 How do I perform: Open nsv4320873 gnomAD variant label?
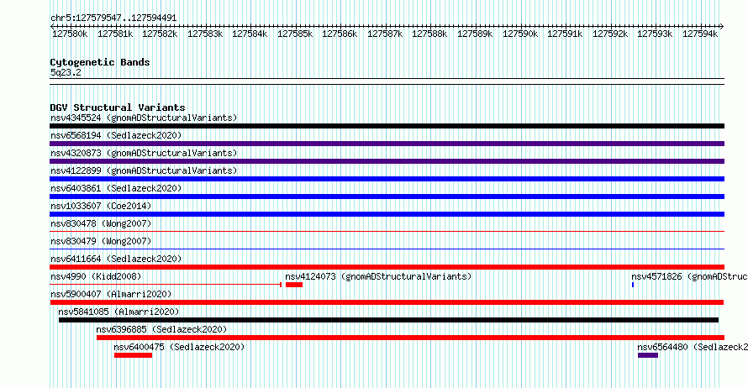[x=144, y=153]
